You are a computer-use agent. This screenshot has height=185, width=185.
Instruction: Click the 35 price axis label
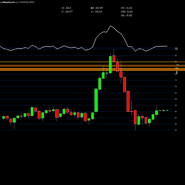tap(176, 130)
